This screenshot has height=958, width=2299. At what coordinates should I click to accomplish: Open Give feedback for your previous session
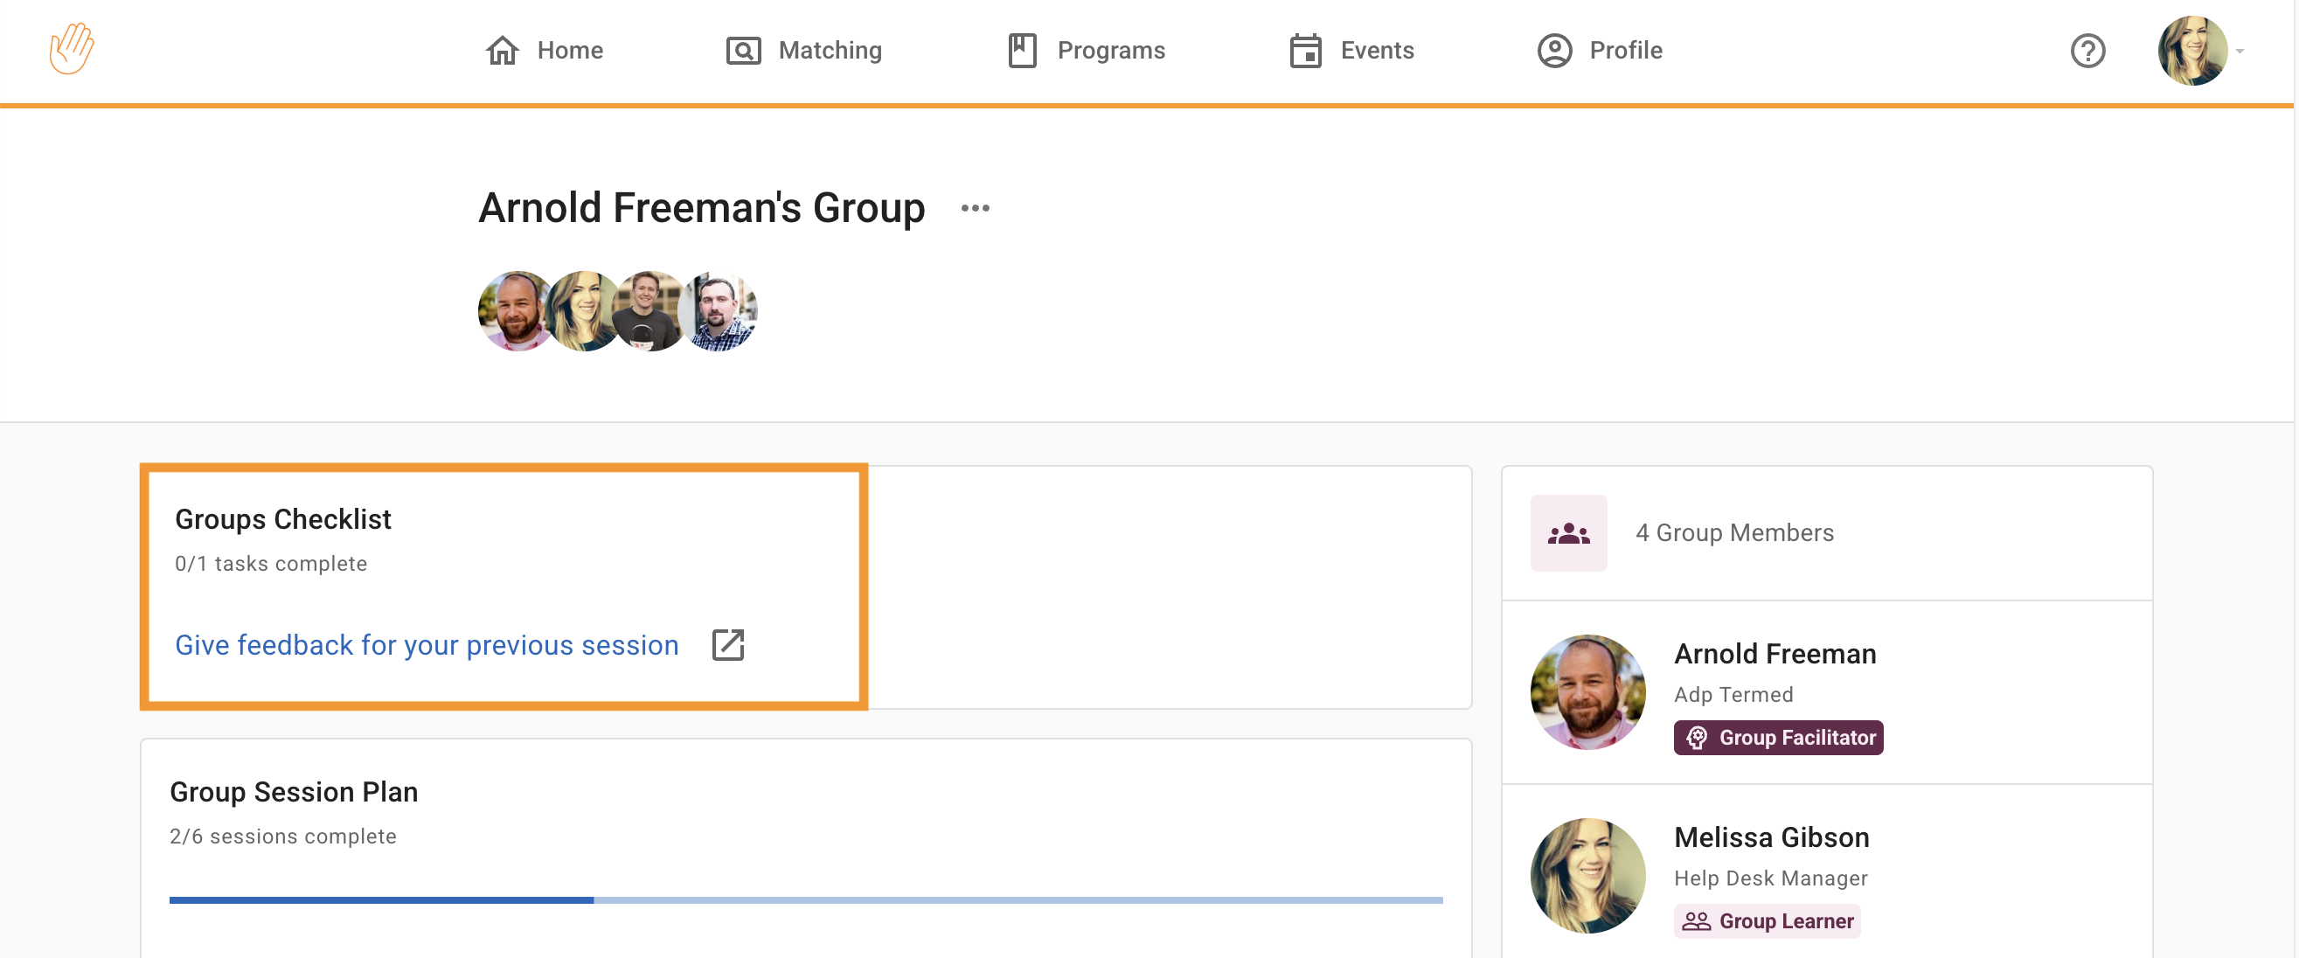coord(427,644)
